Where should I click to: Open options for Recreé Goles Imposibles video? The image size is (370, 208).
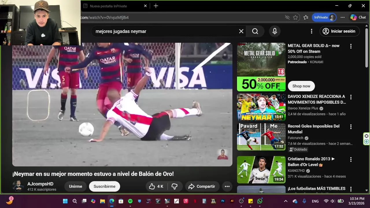[x=351, y=127]
